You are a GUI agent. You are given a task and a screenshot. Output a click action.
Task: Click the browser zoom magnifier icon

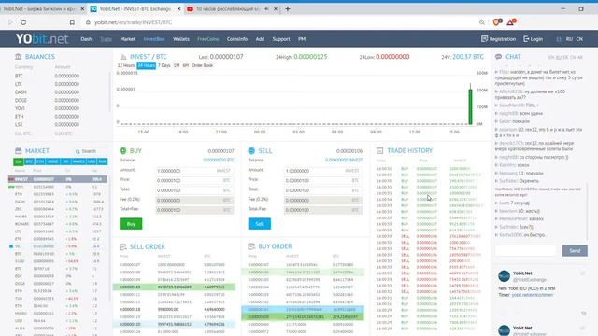482,22
